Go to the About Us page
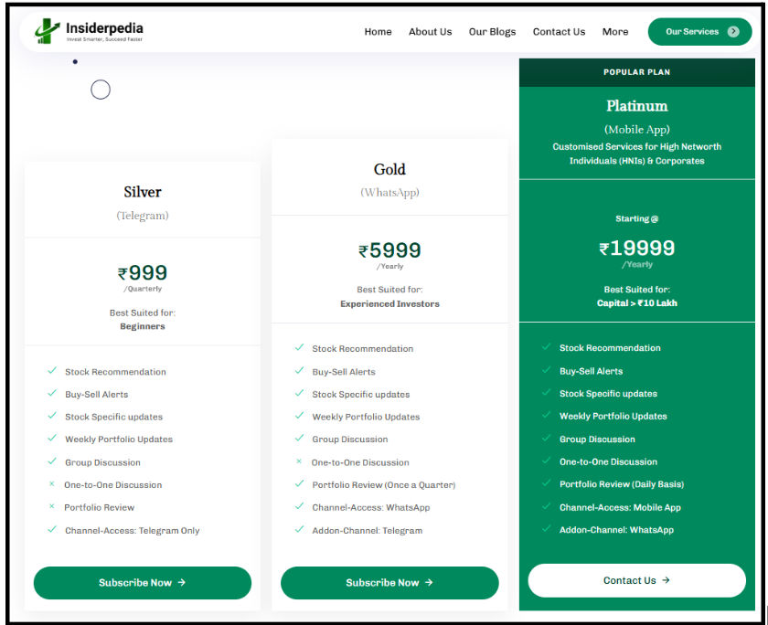This screenshot has width=768, height=625. coord(430,32)
